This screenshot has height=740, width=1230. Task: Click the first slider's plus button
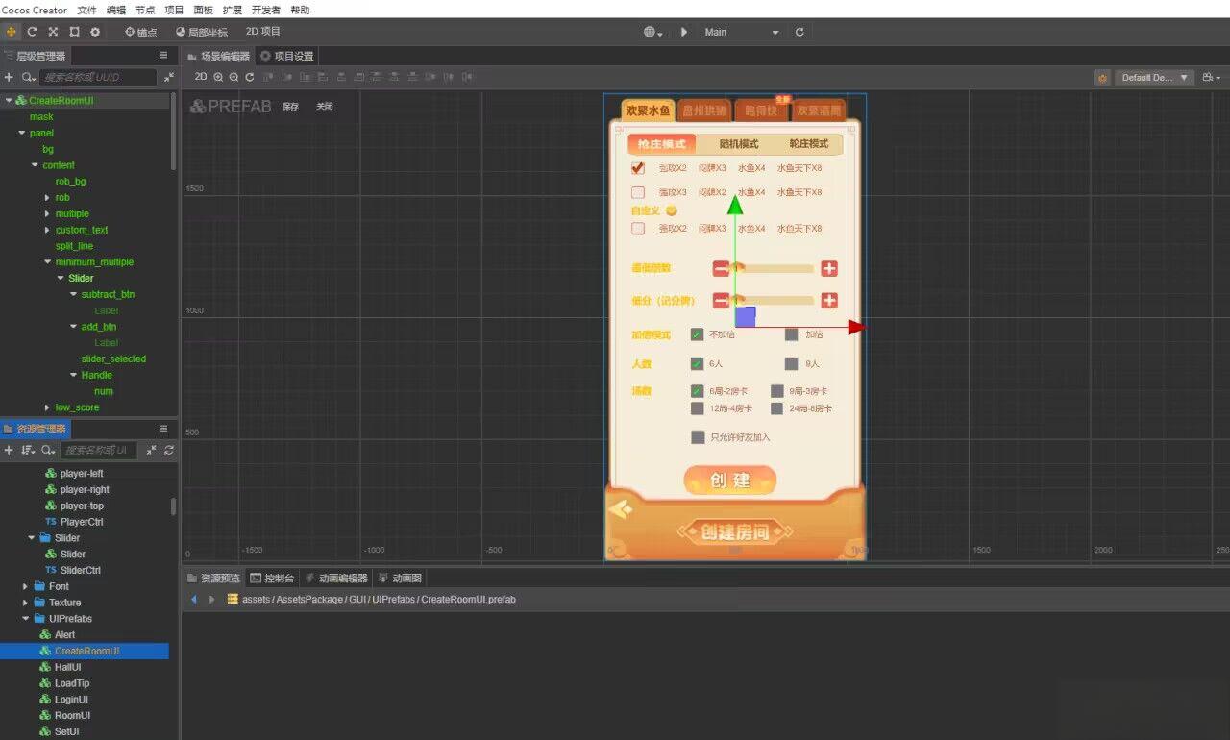point(829,269)
